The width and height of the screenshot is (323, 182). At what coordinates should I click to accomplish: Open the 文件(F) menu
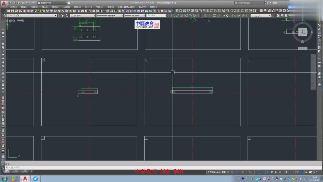[13, 7]
